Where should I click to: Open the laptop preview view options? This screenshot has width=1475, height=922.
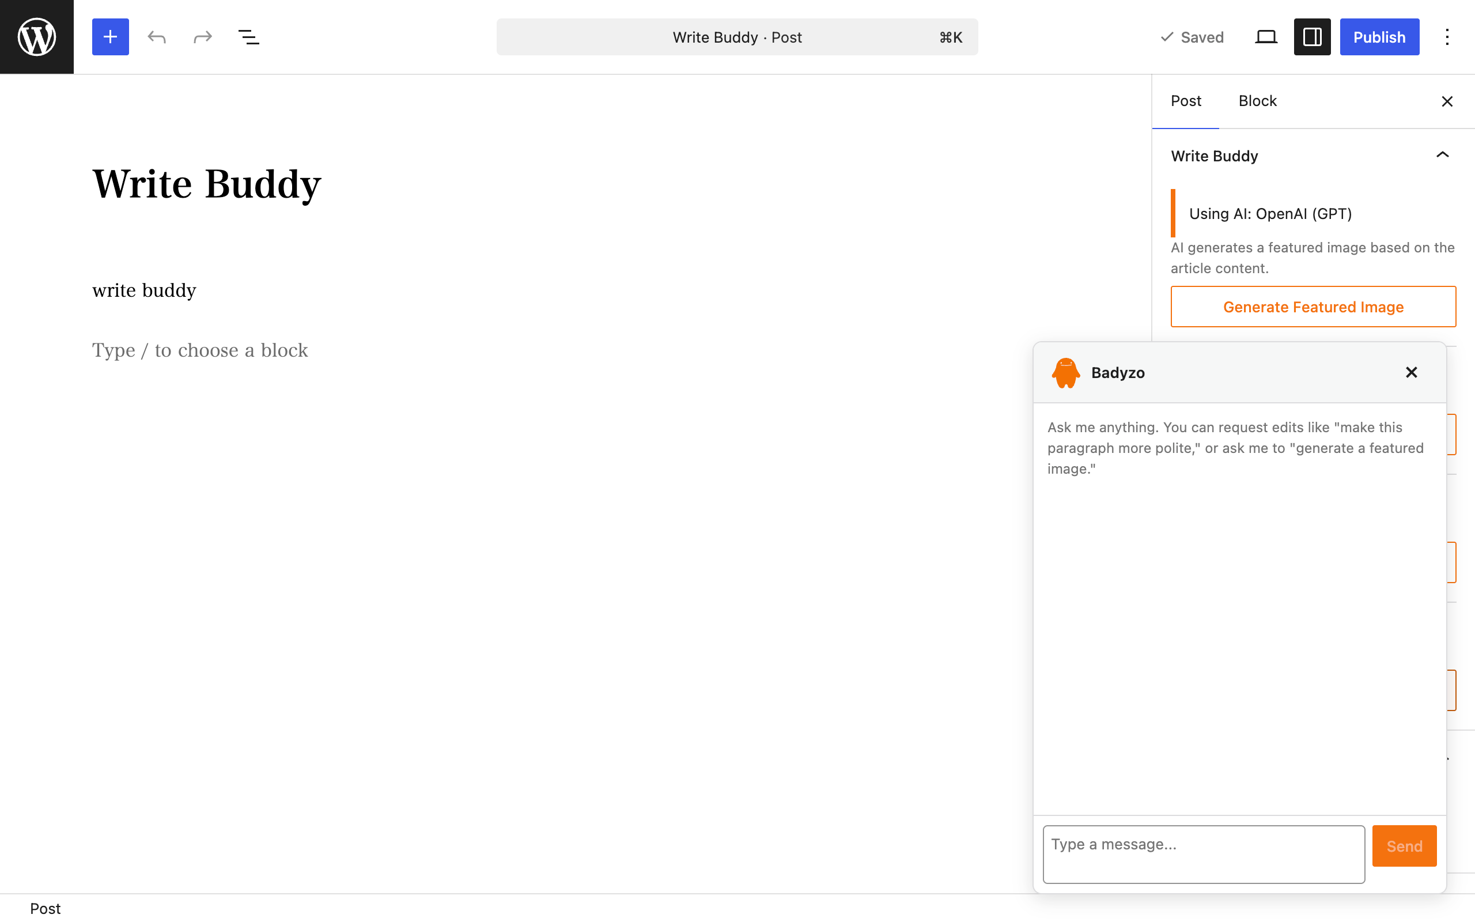pyautogui.click(x=1266, y=36)
